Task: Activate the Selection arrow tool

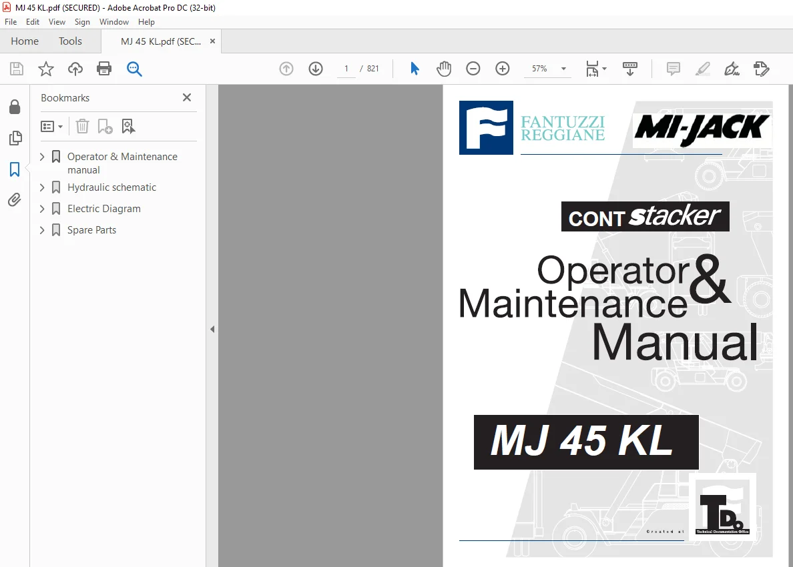Action: tap(415, 69)
